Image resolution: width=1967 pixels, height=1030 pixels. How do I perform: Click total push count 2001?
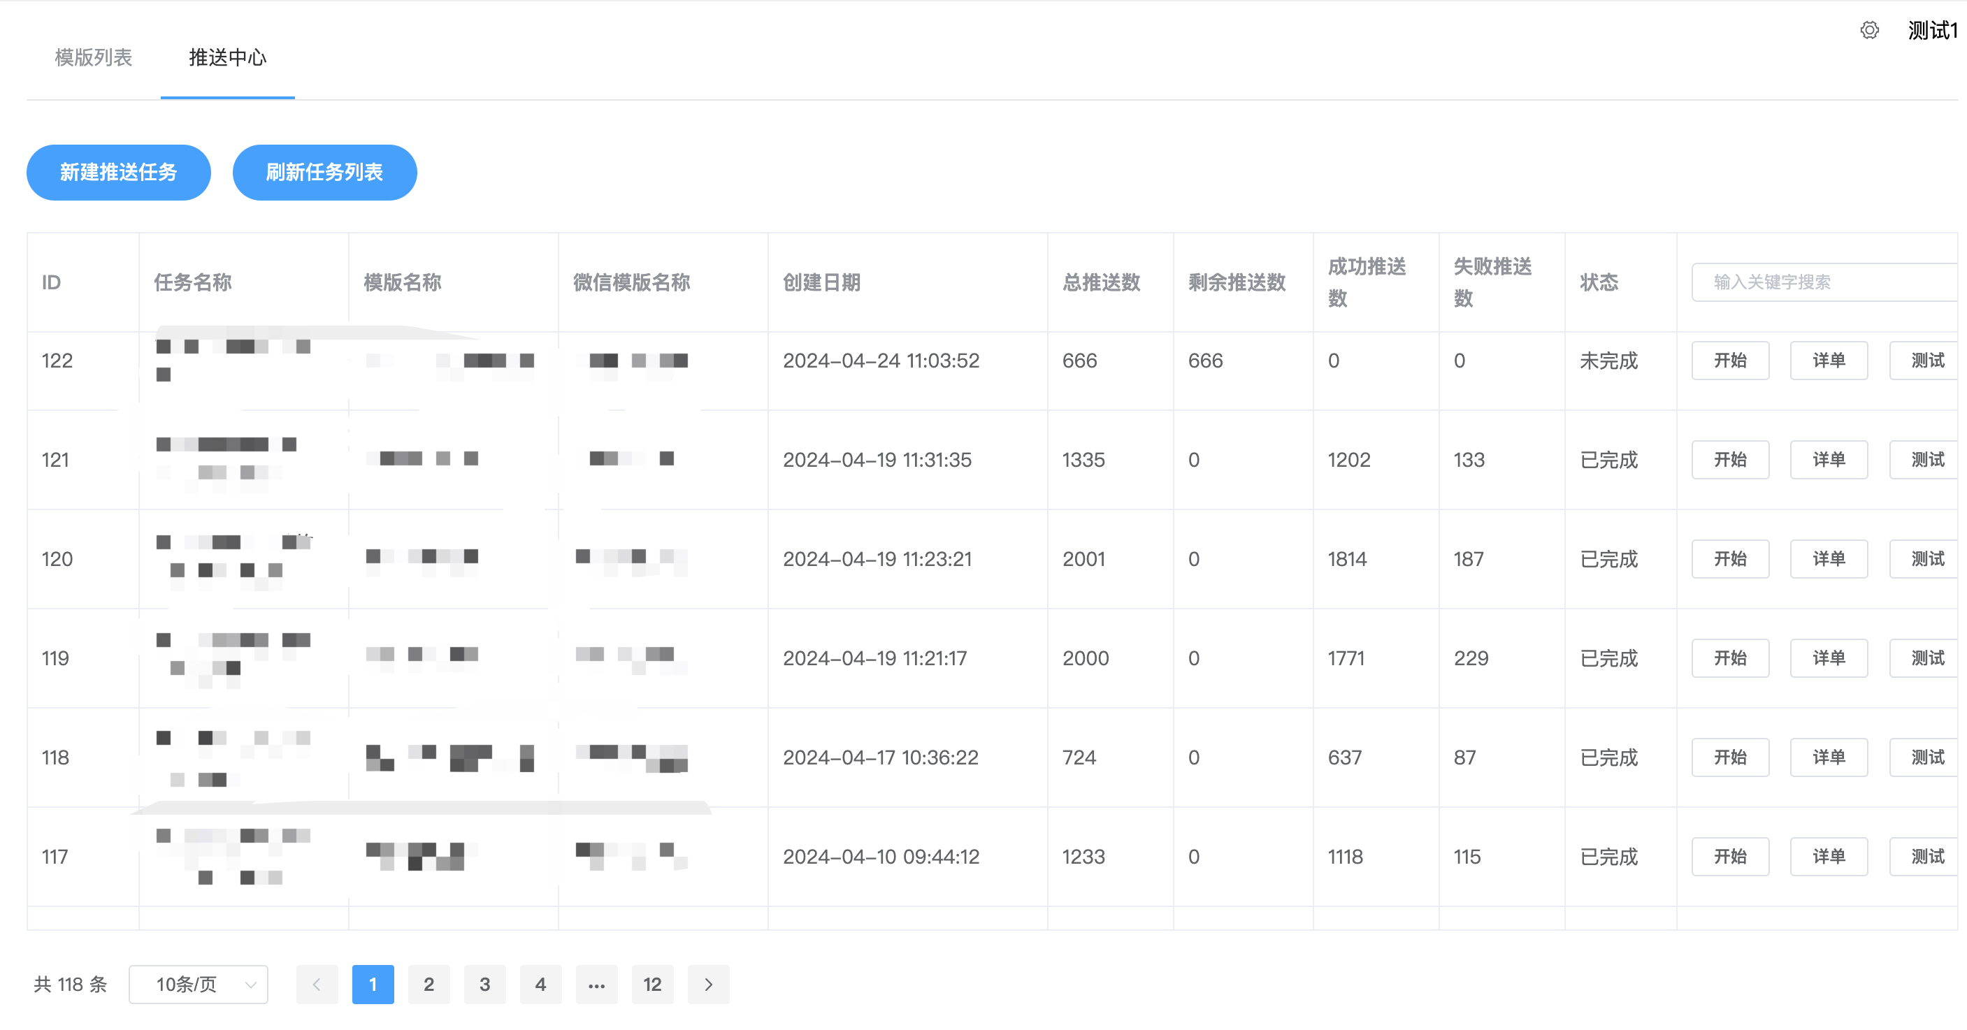click(x=1083, y=559)
